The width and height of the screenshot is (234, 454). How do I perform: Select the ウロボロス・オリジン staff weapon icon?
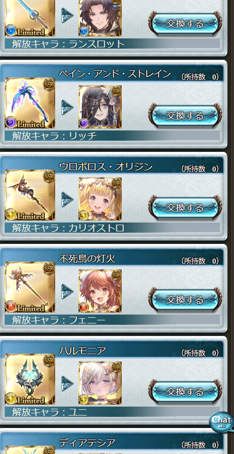[x=30, y=195]
